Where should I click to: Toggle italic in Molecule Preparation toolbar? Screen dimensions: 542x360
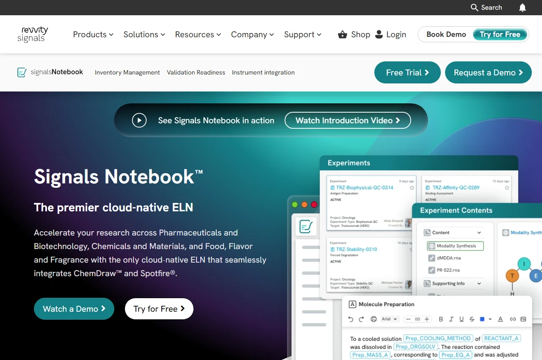[x=451, y=319]
